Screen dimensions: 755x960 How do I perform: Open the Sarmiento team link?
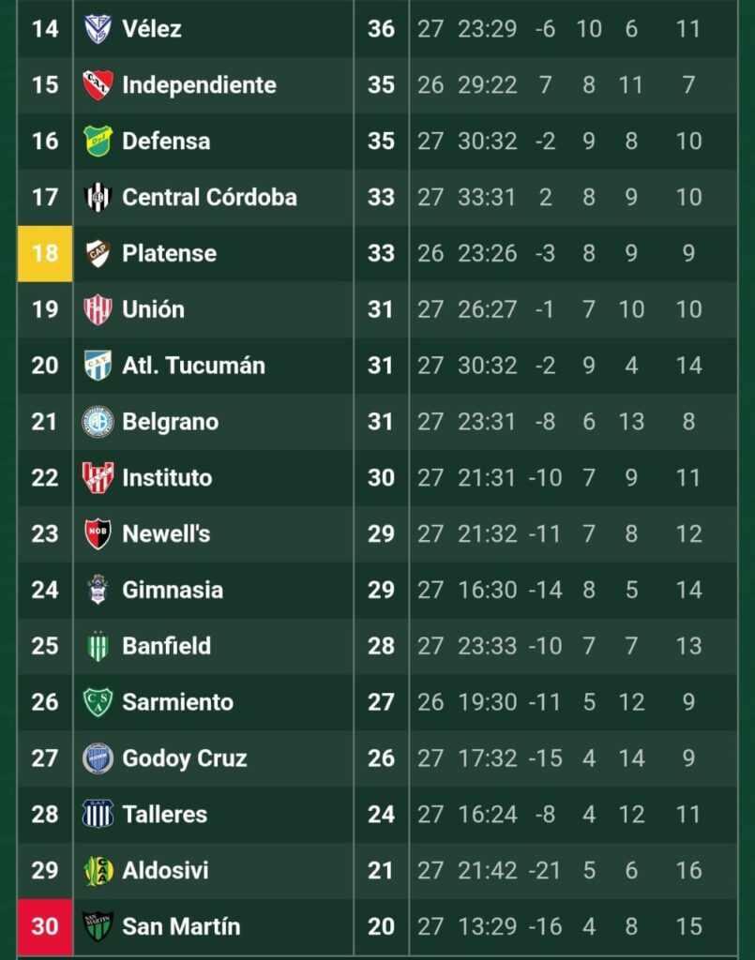pos(177,702)
